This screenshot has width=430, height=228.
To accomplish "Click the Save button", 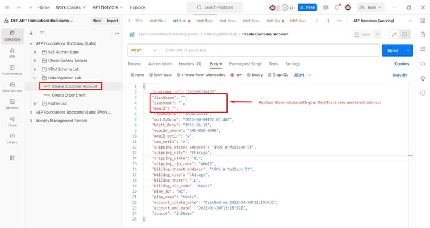I will pos(362,34).
